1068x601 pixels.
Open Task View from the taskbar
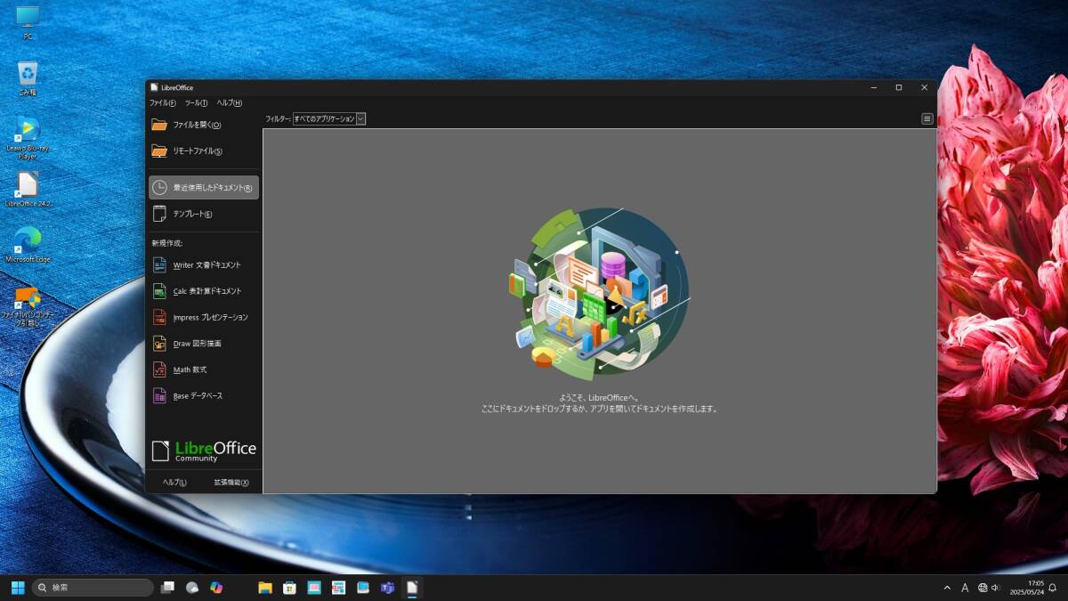167,588
